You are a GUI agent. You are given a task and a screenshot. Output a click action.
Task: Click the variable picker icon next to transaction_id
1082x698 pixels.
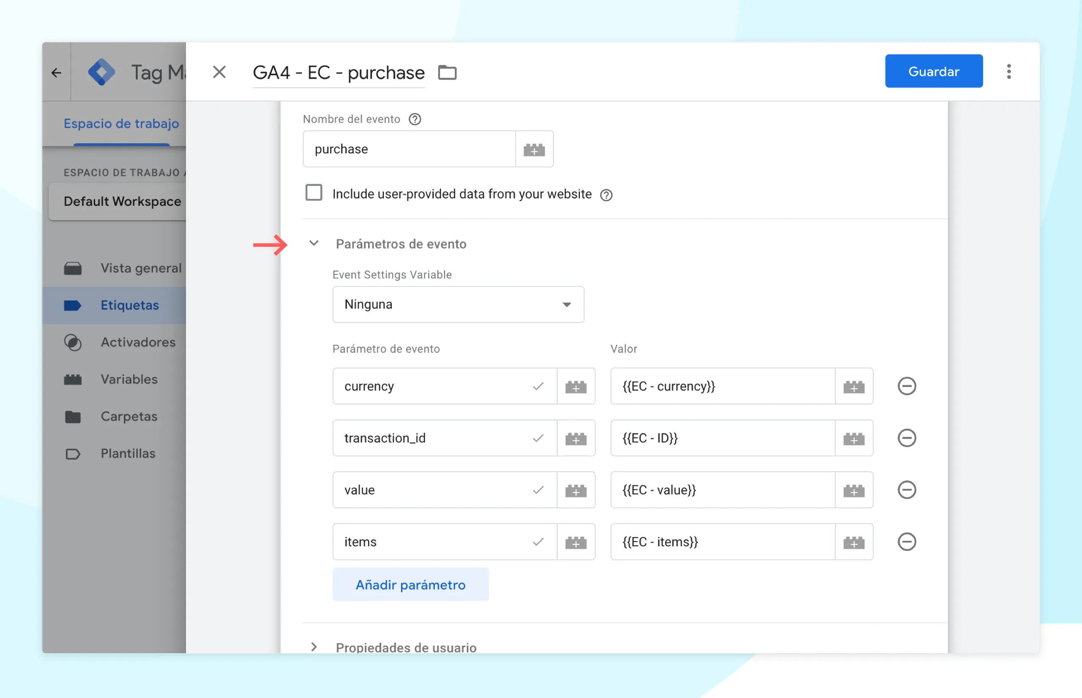(576, 438)
